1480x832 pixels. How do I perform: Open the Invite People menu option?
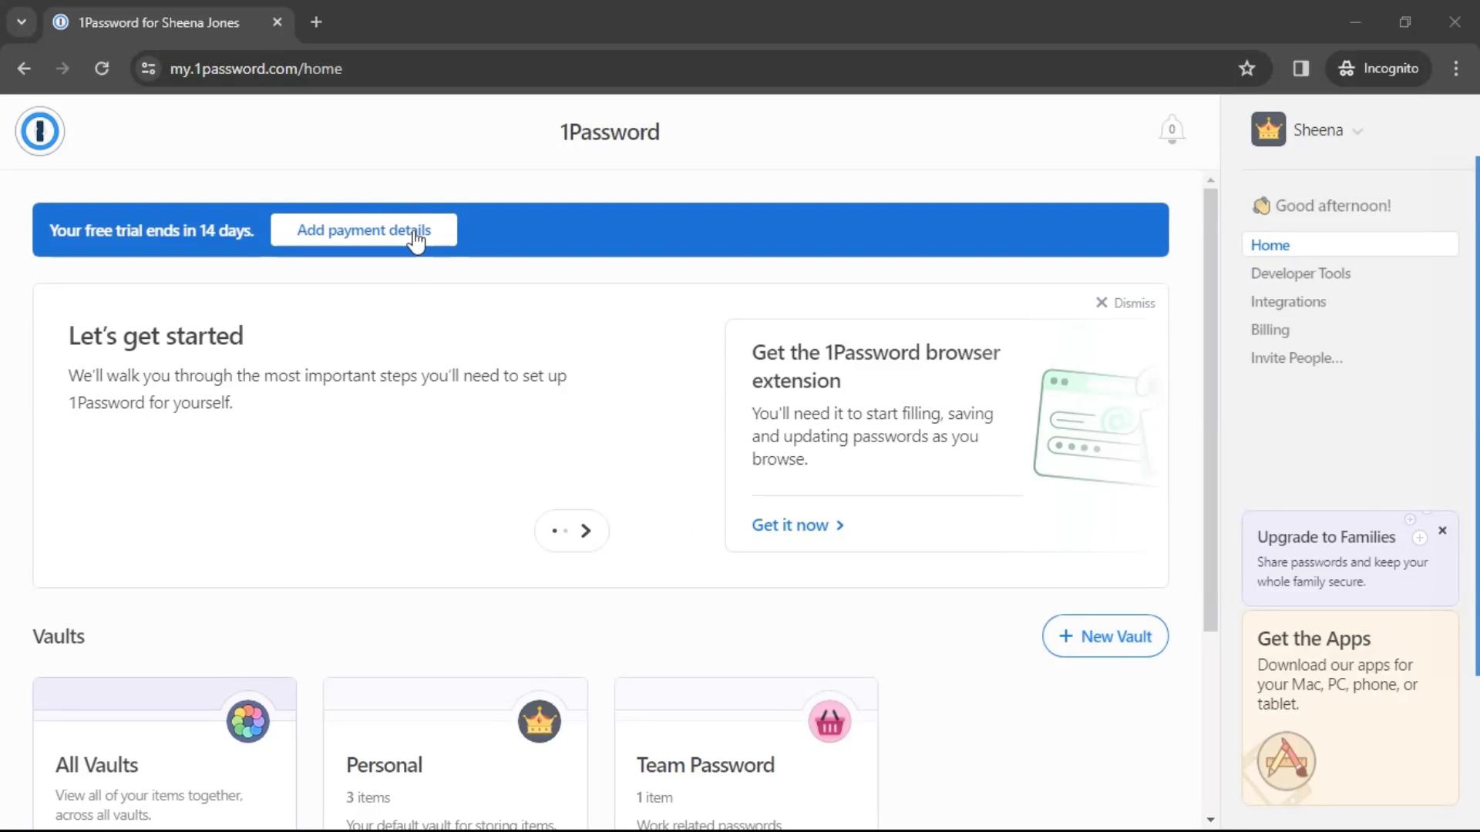1296,357
